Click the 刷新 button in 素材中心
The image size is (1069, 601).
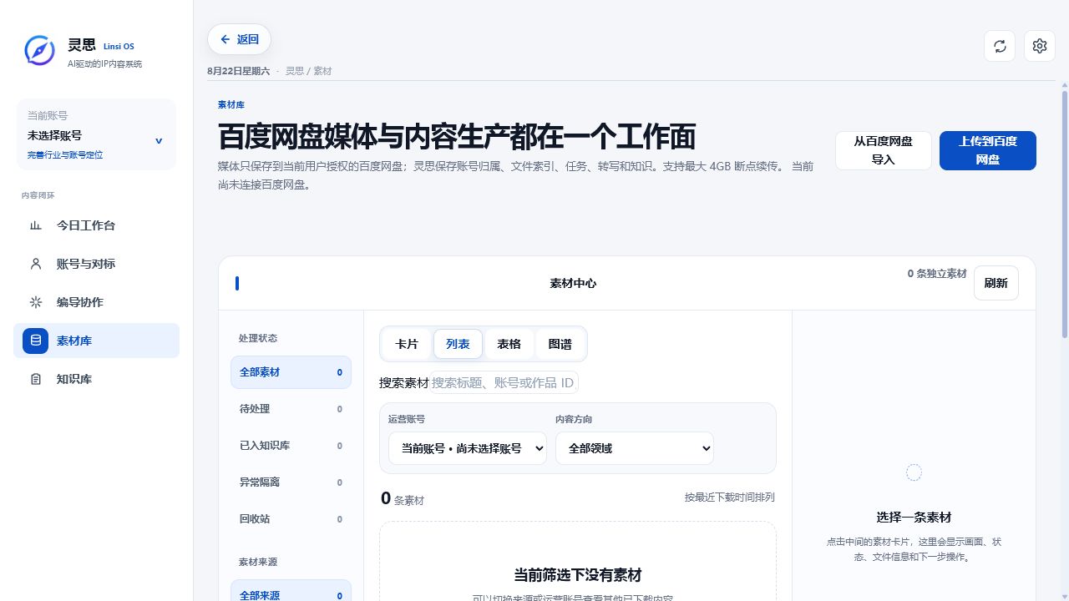[x=996, y=283]
